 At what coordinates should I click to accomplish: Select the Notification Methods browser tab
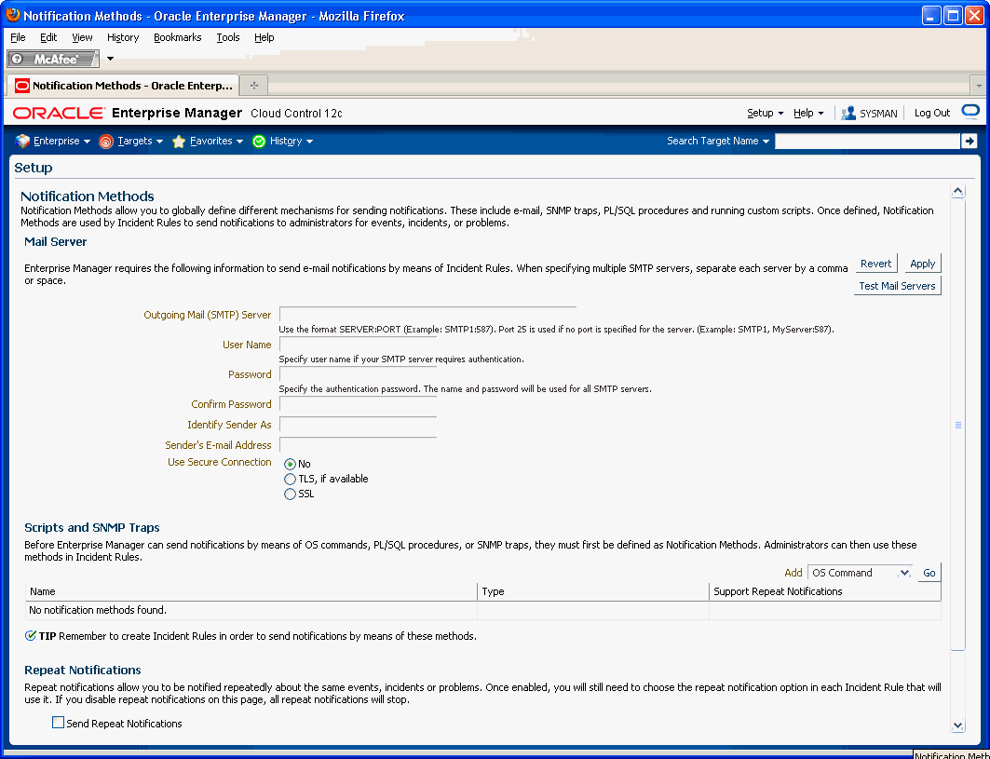pyautogui.click(x=123, y=86)
